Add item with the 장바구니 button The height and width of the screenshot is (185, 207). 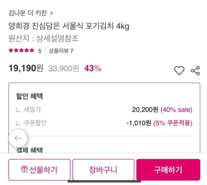pyautogui.click(x=103, y=170)
